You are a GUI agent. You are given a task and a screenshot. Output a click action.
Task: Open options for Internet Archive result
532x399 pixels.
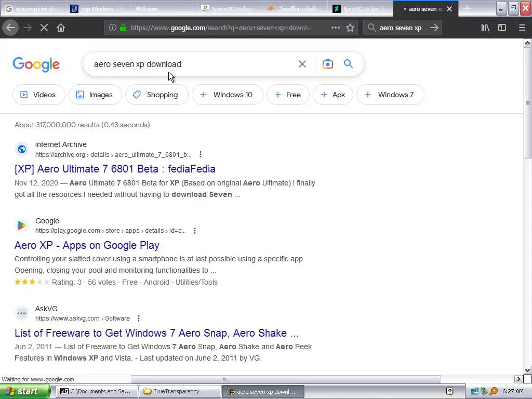click(201, 155)
